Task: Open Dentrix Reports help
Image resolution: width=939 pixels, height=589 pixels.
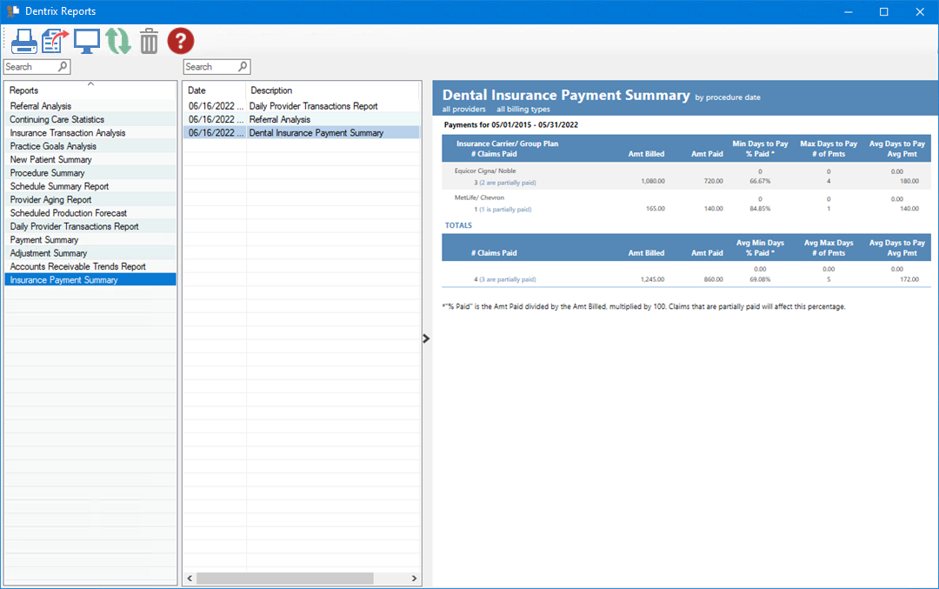Action: coord(180,40)
